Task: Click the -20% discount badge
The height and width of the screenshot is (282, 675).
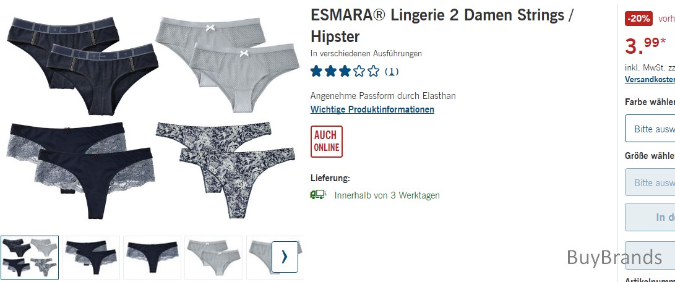Action: tap(639, 19)
